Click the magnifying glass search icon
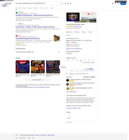 71,4
